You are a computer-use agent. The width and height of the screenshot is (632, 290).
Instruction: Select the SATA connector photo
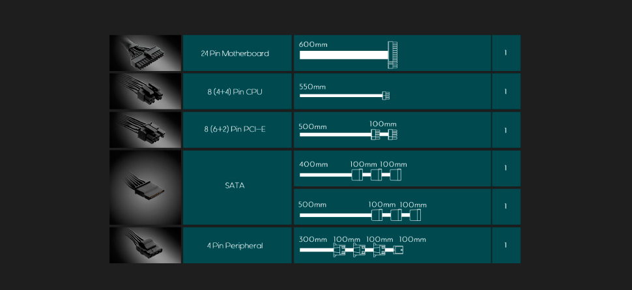tap(145, 187)
